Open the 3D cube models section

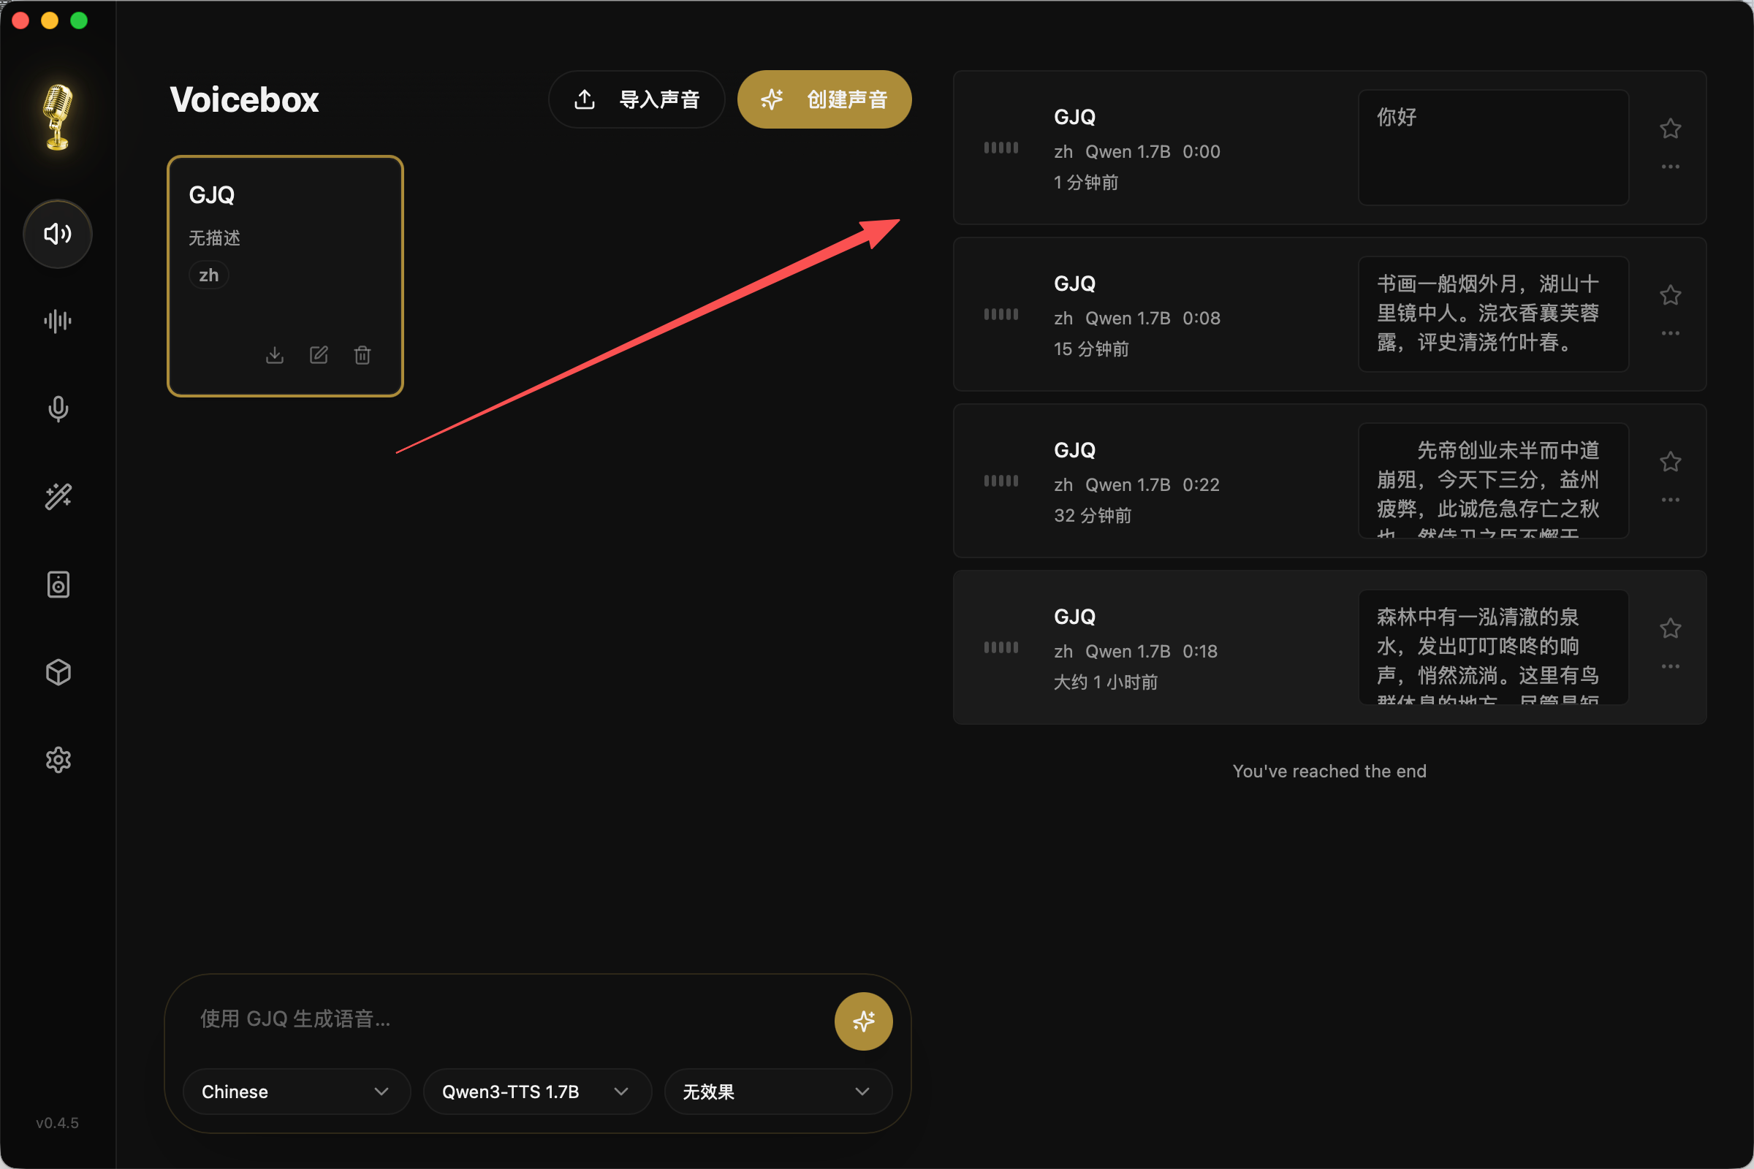pos(58,672)
